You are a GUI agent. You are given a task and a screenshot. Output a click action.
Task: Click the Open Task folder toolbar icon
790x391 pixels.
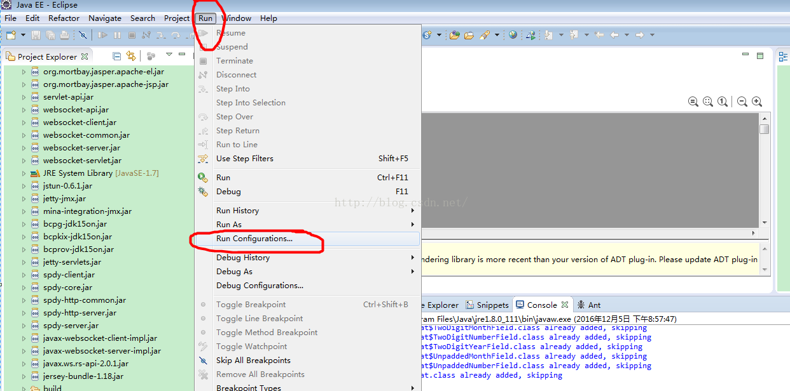[469, 35]
